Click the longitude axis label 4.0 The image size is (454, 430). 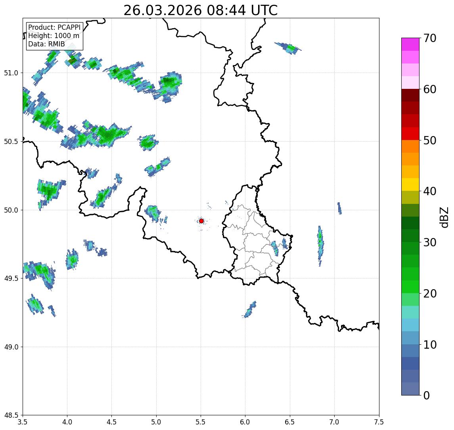67,422
